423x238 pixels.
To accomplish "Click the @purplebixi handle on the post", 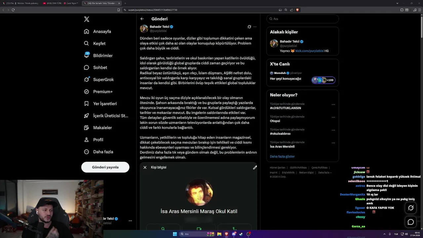I will (x=158, y=31).
